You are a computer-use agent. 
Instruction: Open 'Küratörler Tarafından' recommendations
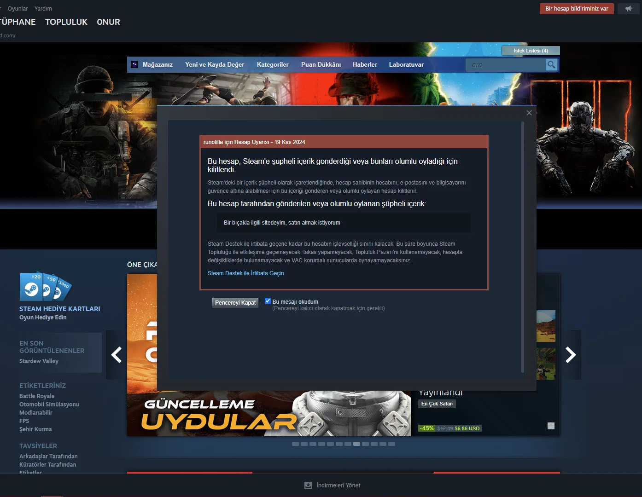pos(48,465)
